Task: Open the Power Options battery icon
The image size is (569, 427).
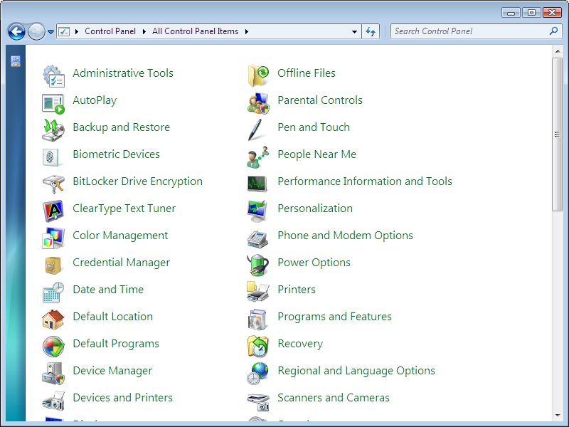Action: click(x=258, y=265)
